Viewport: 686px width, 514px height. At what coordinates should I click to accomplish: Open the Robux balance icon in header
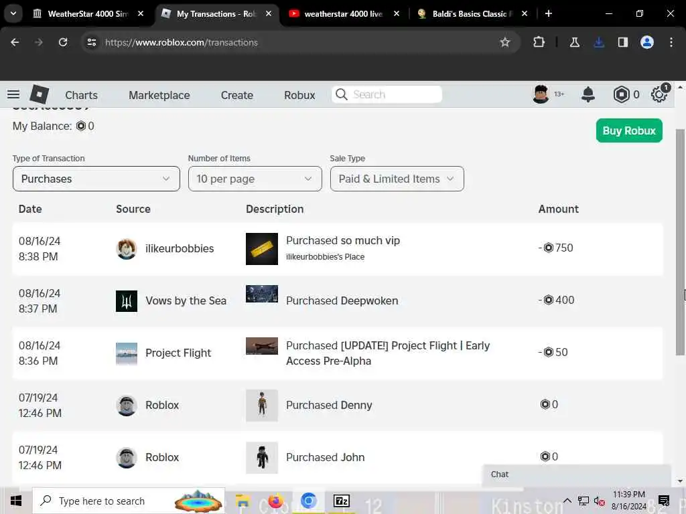point(621,94)
